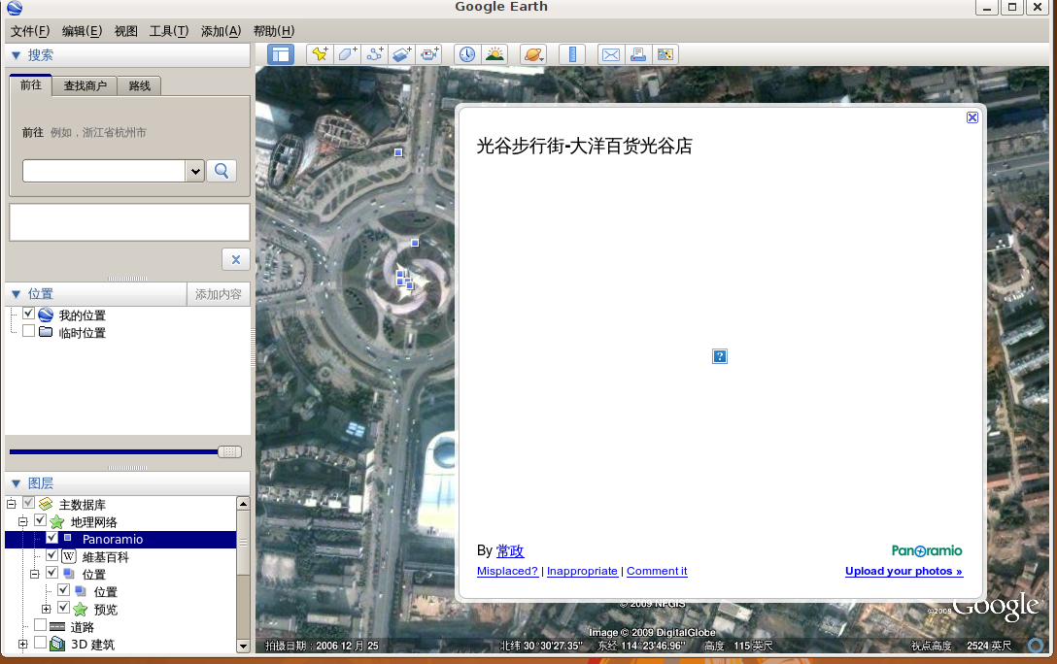Click the 添加内容 button

point(219,294)
